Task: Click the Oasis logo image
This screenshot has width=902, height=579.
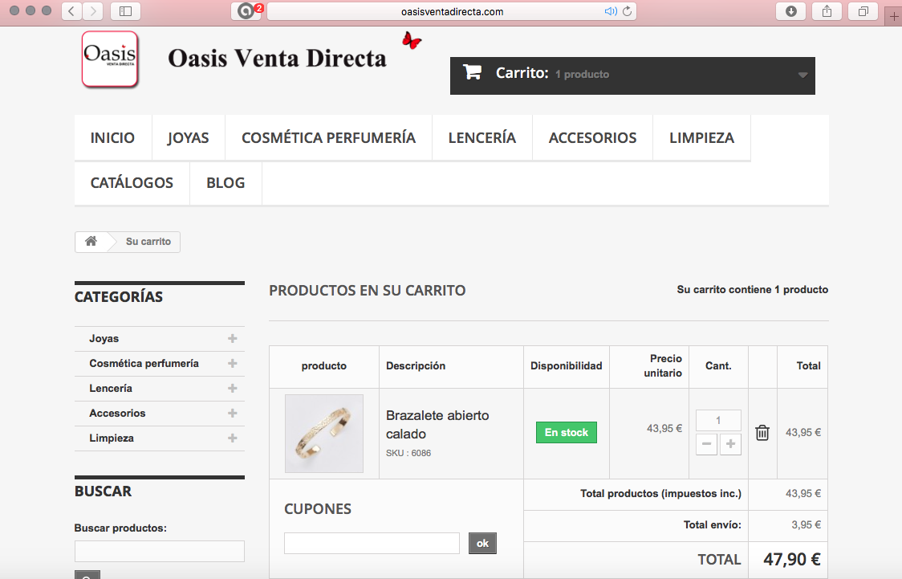Action: pos(110,59)
